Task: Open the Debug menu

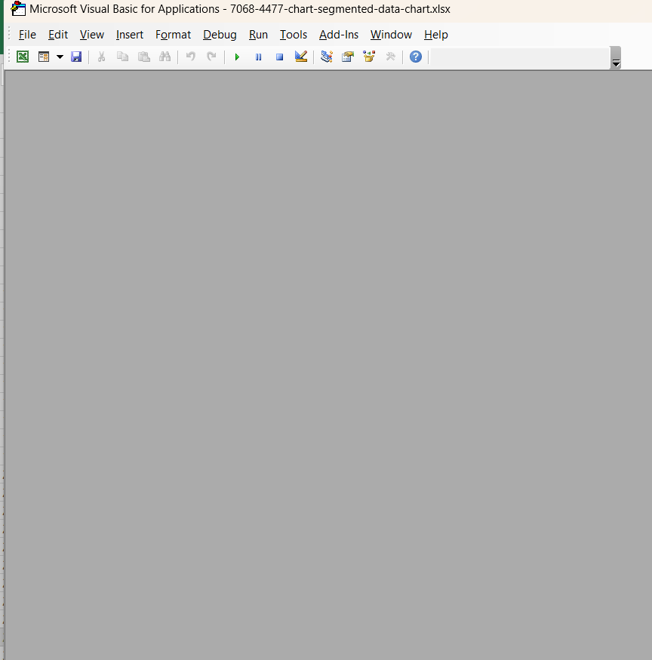Action: click(x=220, y=35)
